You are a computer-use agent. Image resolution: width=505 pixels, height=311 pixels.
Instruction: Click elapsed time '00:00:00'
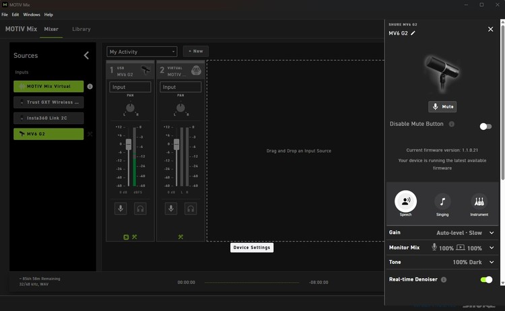(187, 282)
